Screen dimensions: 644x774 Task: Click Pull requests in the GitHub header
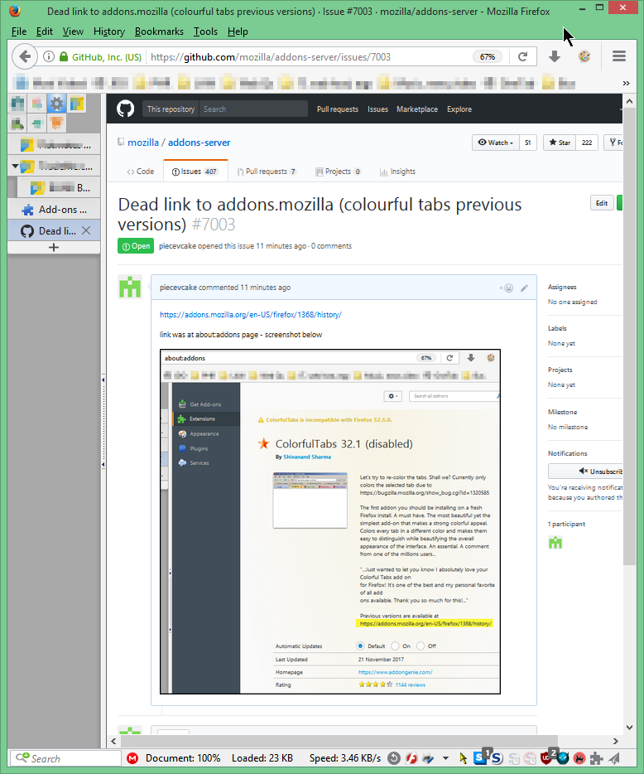pos(337,109)
